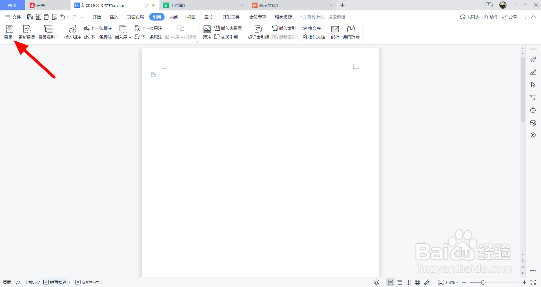Image resolution: width=541 pixels, height=287 pixels.
Task: Go to 上一条脚注 previous footnote
Action: [98, 28]
